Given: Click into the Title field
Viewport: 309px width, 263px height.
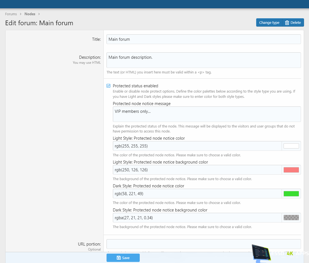Looking at the screenshot, I should 203,39.
